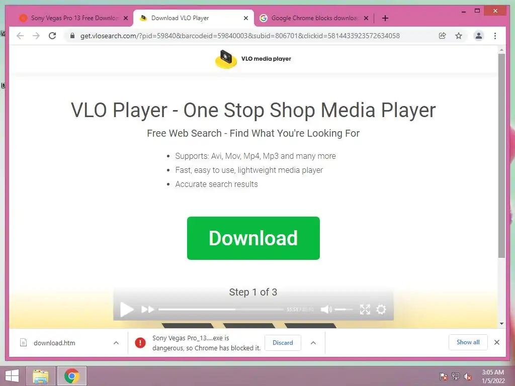The image size is (515, 386).
Task: Close the Download VLO Player tab
Action: pyautogui.click(x=245, y=18)
